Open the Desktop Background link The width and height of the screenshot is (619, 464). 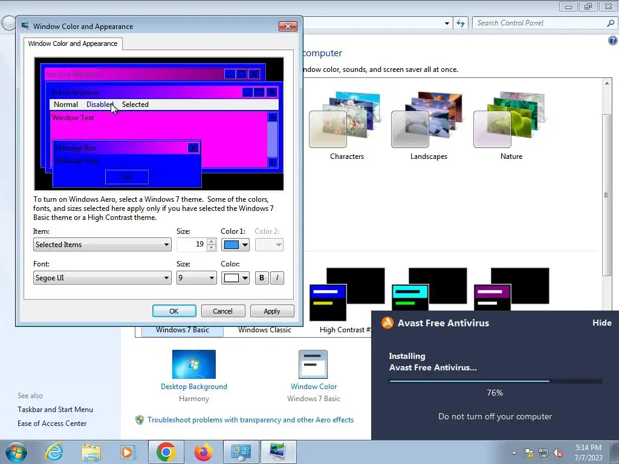(194, 387)
